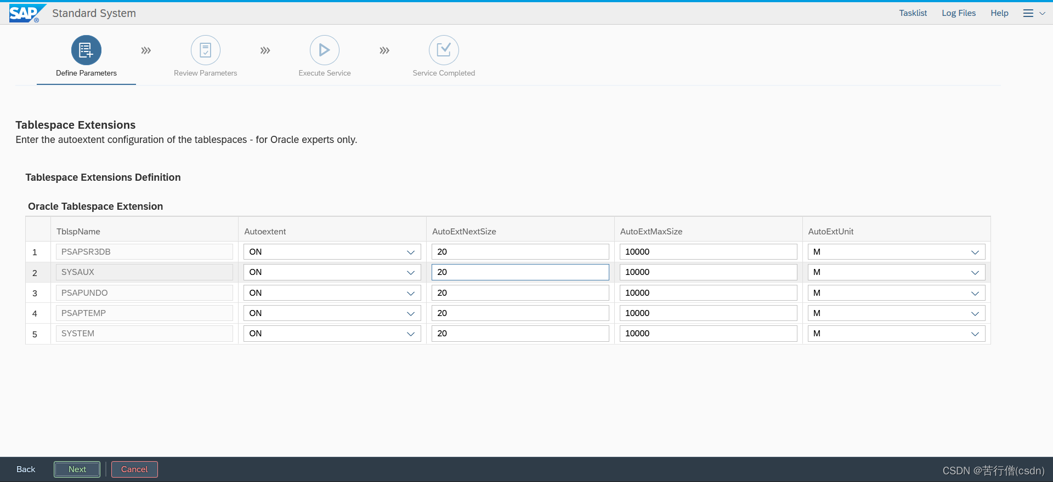This screenshot has width=1053, height=482.
Task: Click the Execute Service step label
Action: tap(325, 73)
